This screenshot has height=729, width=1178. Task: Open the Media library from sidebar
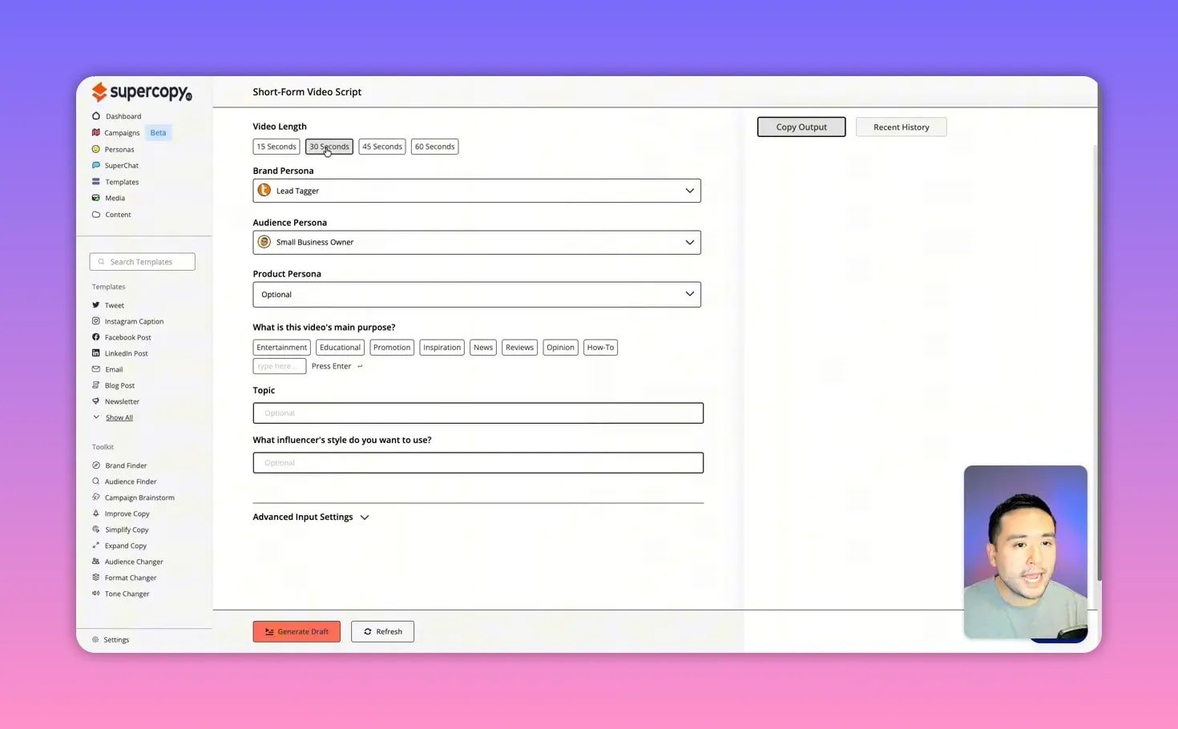115,198
